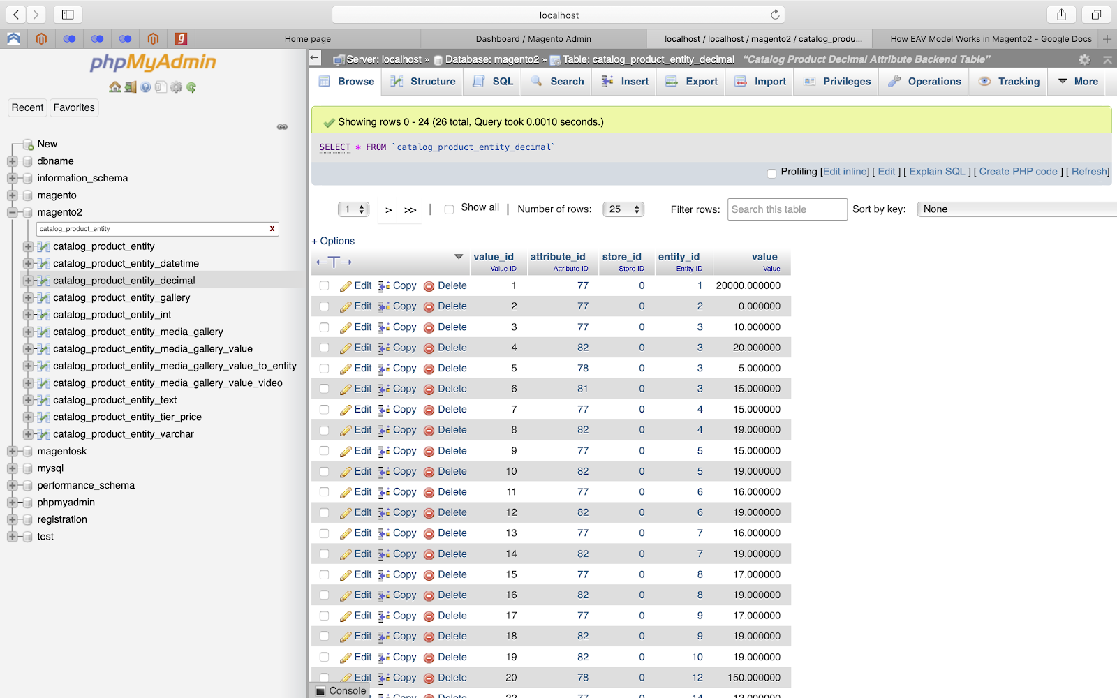The width and height of the screenshot is (1117, 698).
Task: Click edit pencil for value_id 1
Action: pyautogui.click(x=346, y=286)
